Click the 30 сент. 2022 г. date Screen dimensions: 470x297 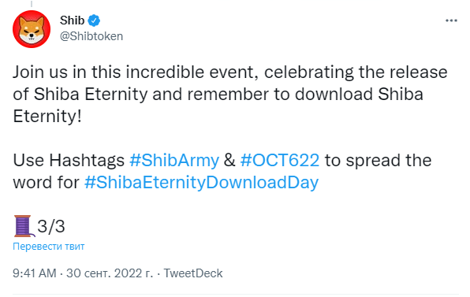click(110, 273)
